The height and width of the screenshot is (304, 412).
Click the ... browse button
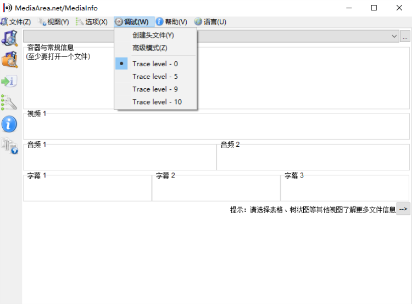point(405,36)
